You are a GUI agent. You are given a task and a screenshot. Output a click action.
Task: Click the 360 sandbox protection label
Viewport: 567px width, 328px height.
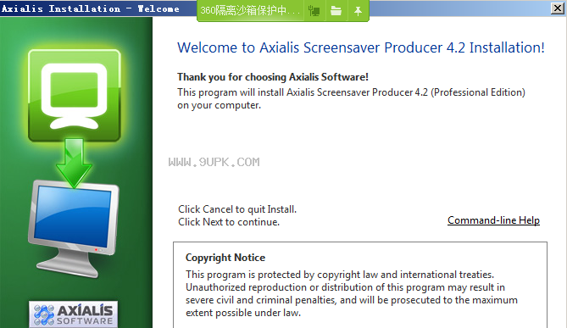coord(250,10)
